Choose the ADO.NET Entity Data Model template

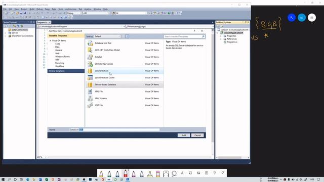click(125, 50)
